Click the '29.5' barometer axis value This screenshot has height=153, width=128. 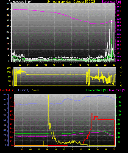click(119, 34)
